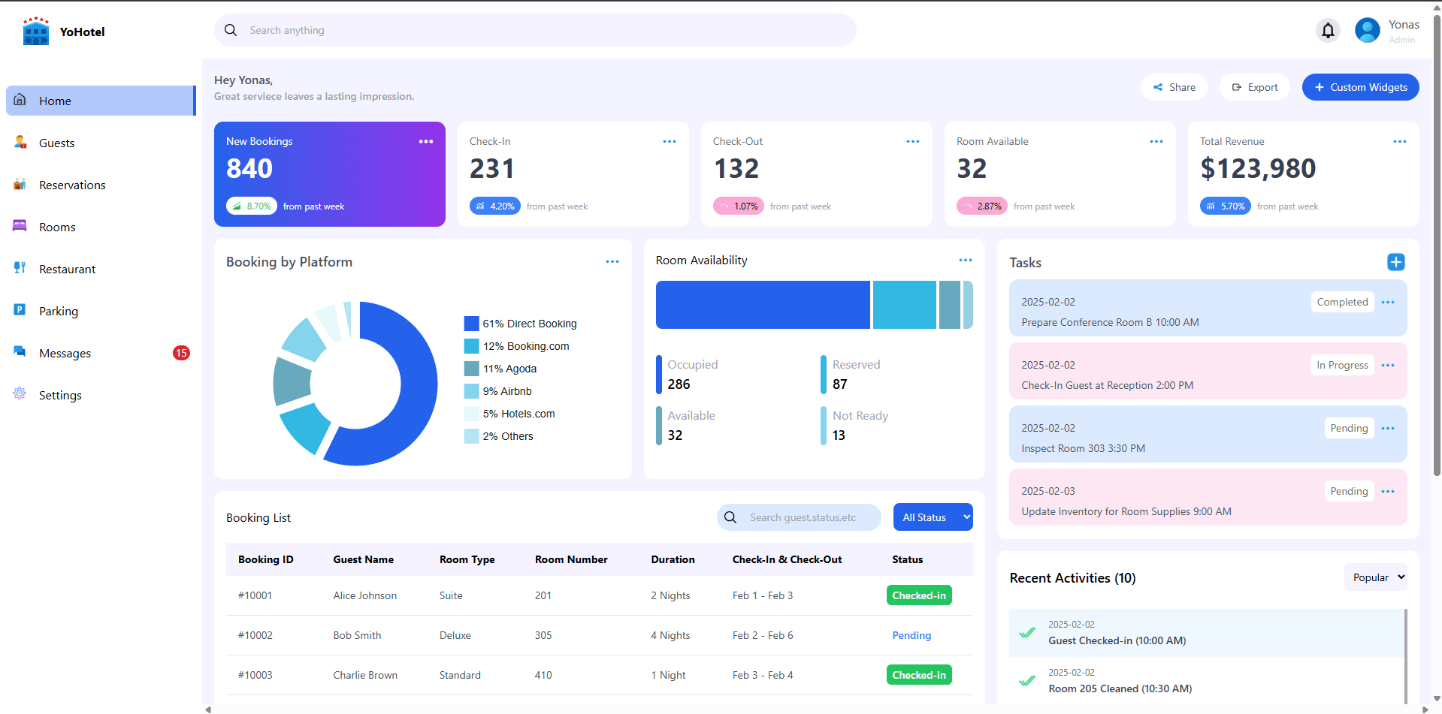Expand the All Status dropdown
Viewport: 1442px width, 714px height.
tap(933, 517)
